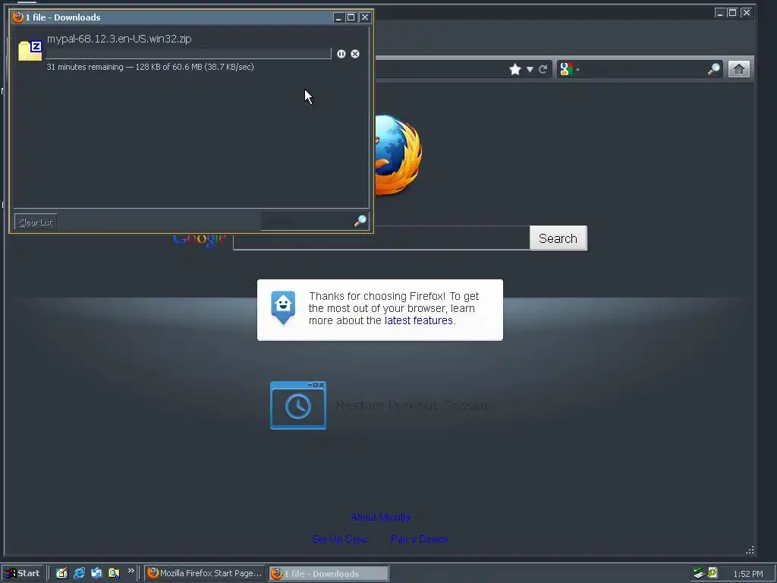Screen dimensions: 777x583
Task: Click the Restore Previous Session clock icon
Action: click(x=298, y=405)
